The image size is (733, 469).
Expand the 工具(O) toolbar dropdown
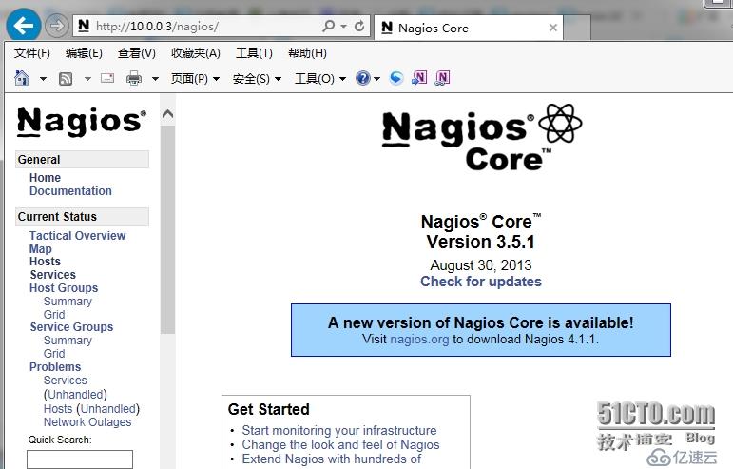(x=319, y=79)
